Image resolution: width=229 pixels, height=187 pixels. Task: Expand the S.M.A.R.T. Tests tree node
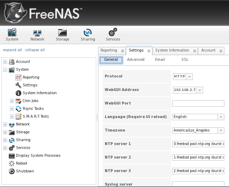click(12, 116)
